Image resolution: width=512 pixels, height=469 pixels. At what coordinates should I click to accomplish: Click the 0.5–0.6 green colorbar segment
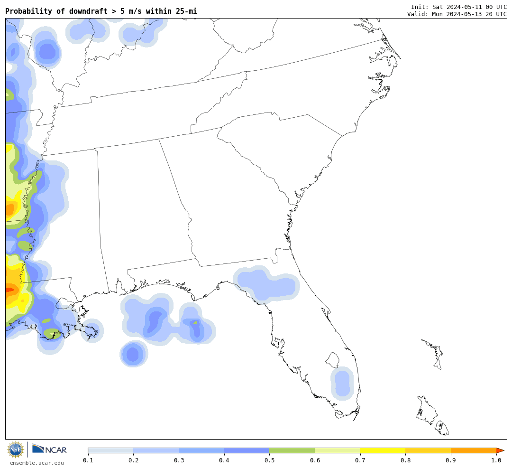292,450
